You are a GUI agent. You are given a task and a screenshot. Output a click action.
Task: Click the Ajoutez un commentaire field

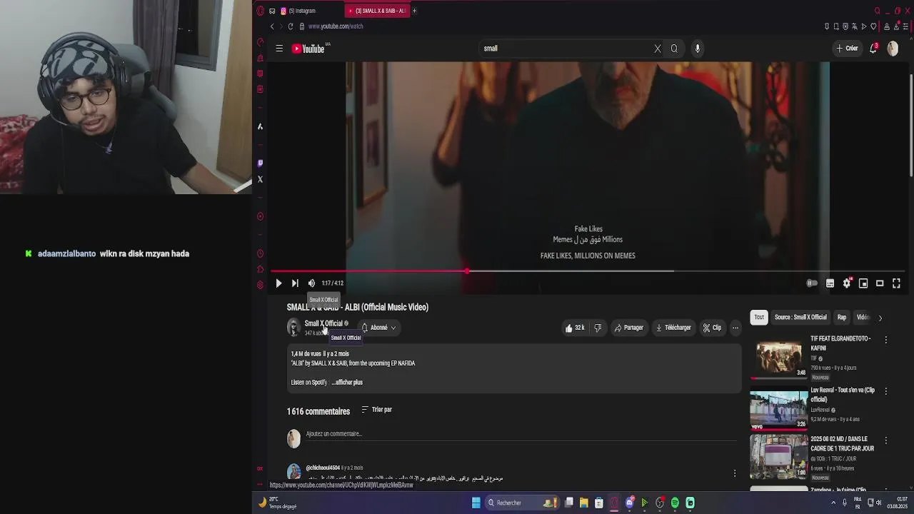[521, 434]
